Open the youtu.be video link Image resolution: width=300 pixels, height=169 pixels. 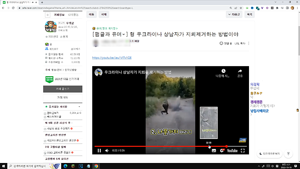click(112, 58)
